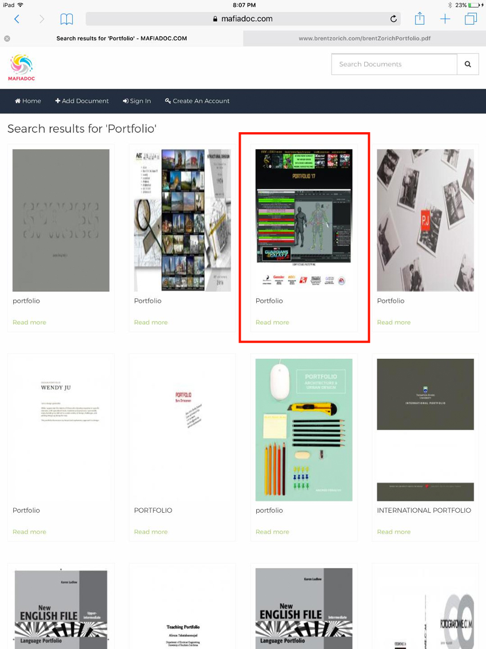The width and height of the screenshot is (486, 649).
Task: Open the Safari share sheet icon
Action: click(420, 19)
